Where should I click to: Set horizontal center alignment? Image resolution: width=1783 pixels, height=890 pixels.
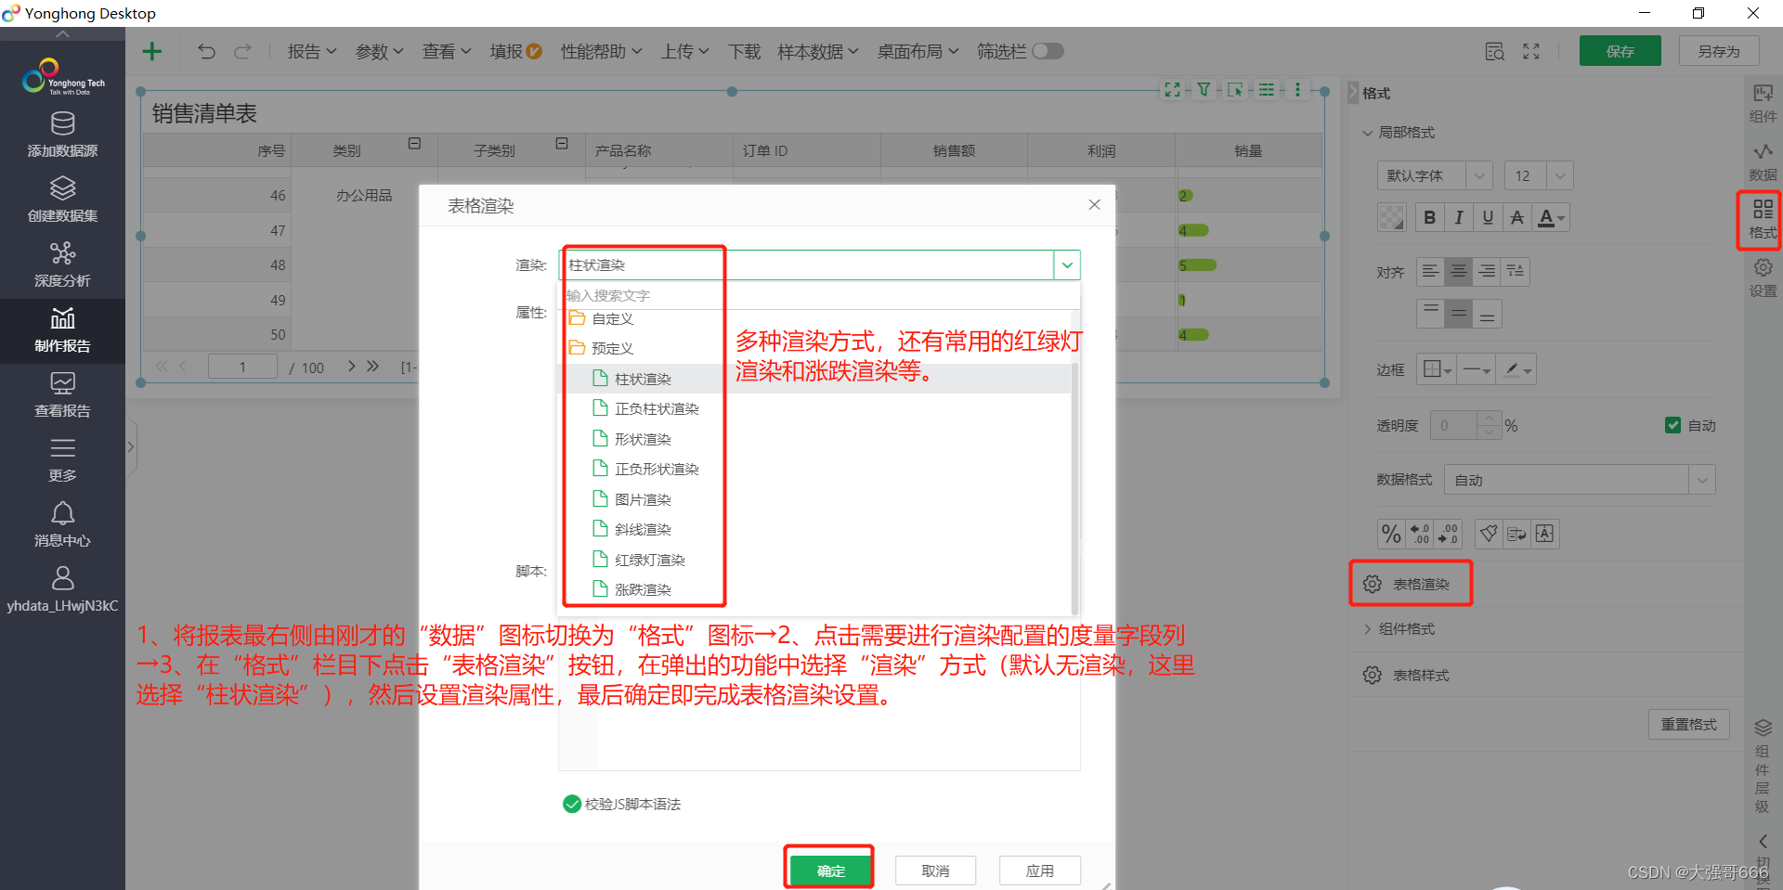(x=1458, y=271)
